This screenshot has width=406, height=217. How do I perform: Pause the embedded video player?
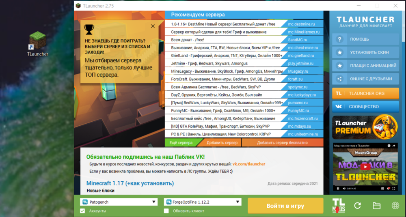pyautogui.click(x=338, y=189)
